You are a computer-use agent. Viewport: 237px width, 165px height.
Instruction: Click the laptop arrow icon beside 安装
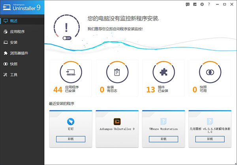pyautogui.click(x=6, y=43)
